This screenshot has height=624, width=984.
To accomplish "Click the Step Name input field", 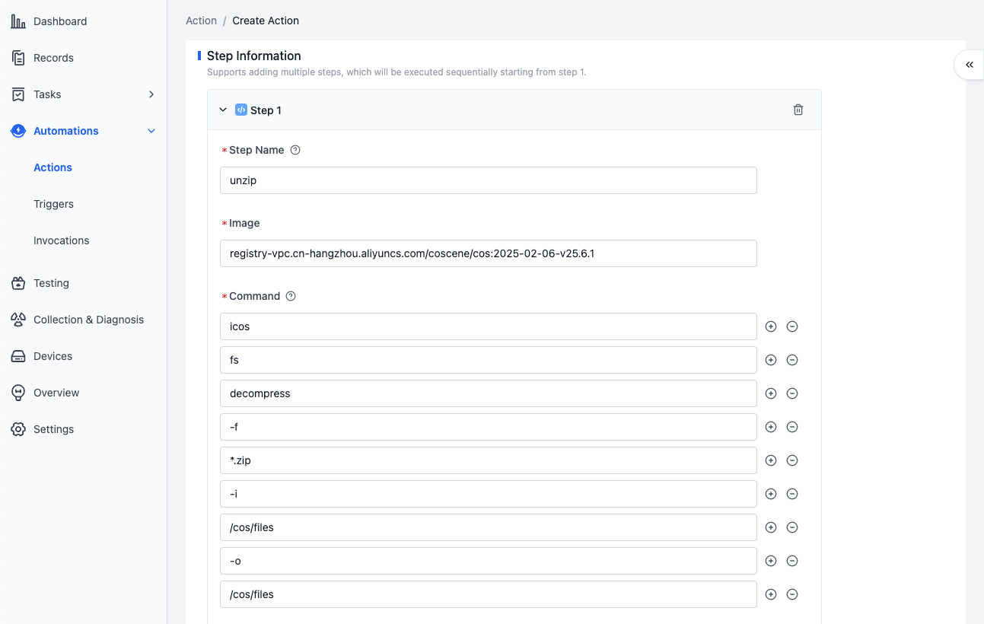I will pyautogui.click(x=488, y=180).
